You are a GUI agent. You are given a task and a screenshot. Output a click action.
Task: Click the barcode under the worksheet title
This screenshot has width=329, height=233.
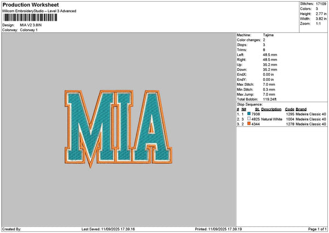(x=30, y=18)
